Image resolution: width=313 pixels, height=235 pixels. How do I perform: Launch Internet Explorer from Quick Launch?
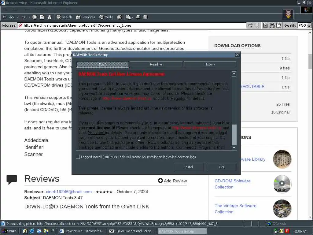[32, 231]
